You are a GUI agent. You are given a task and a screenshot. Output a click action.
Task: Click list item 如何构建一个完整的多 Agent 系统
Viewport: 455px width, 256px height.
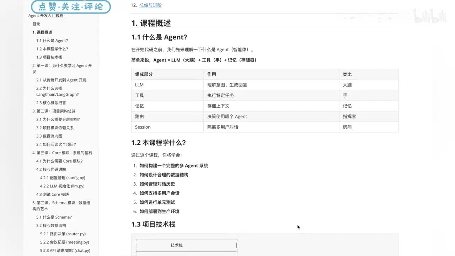coord(174,166)
